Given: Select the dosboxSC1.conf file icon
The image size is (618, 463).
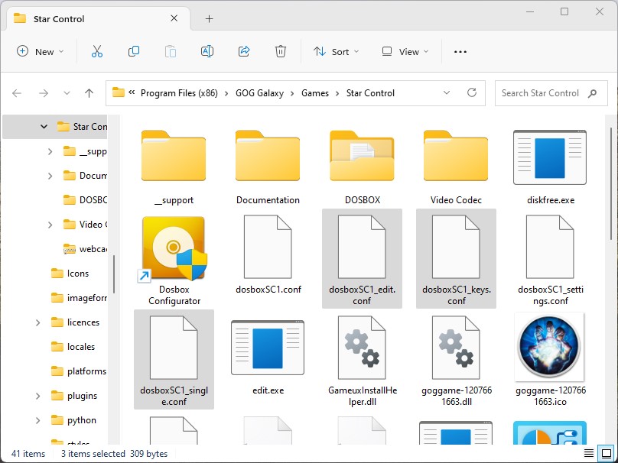Looking at the screenshot, I should (x=268, y=247).
